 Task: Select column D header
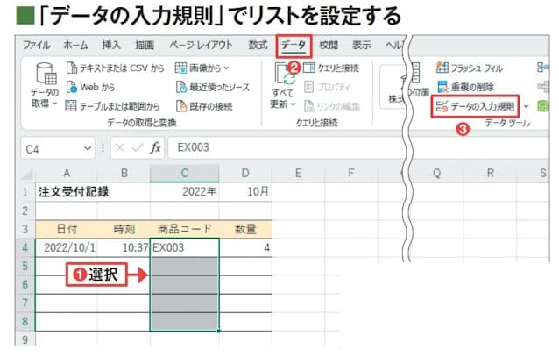coord(245,174)
